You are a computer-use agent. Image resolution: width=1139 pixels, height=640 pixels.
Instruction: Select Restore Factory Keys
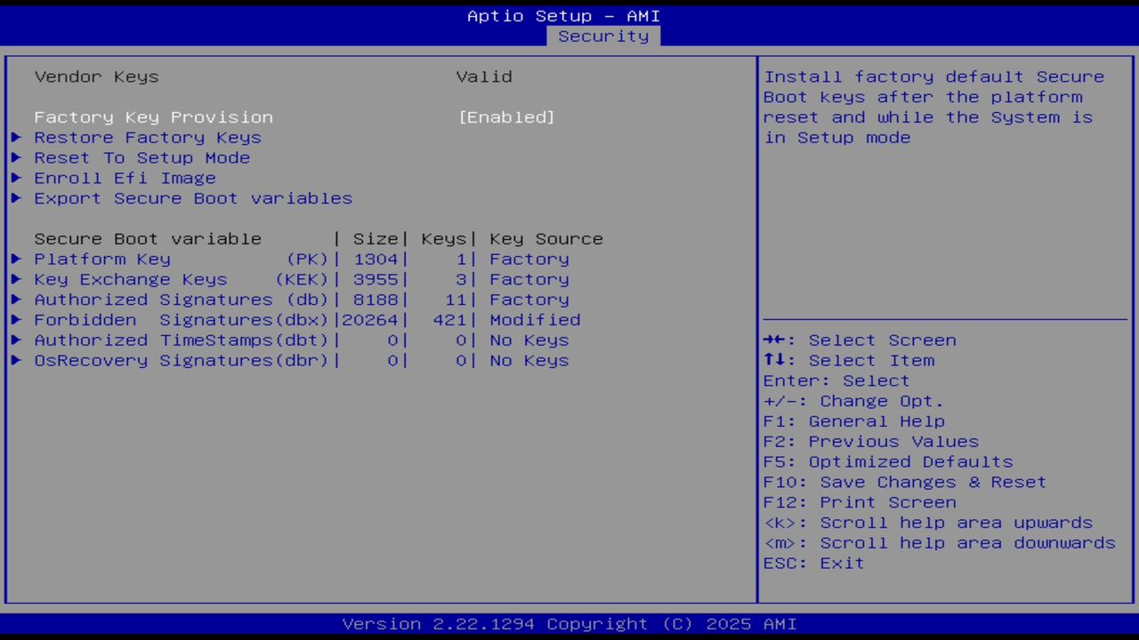point(148,138)
